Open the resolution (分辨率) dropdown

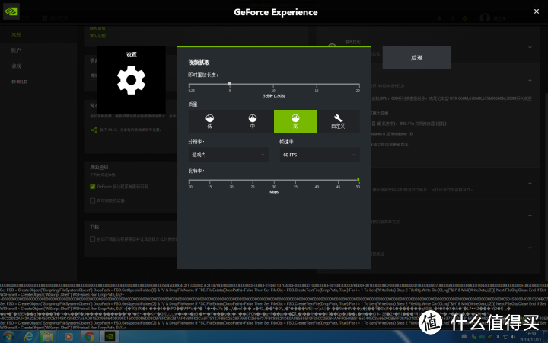click(x=228, y=155)
